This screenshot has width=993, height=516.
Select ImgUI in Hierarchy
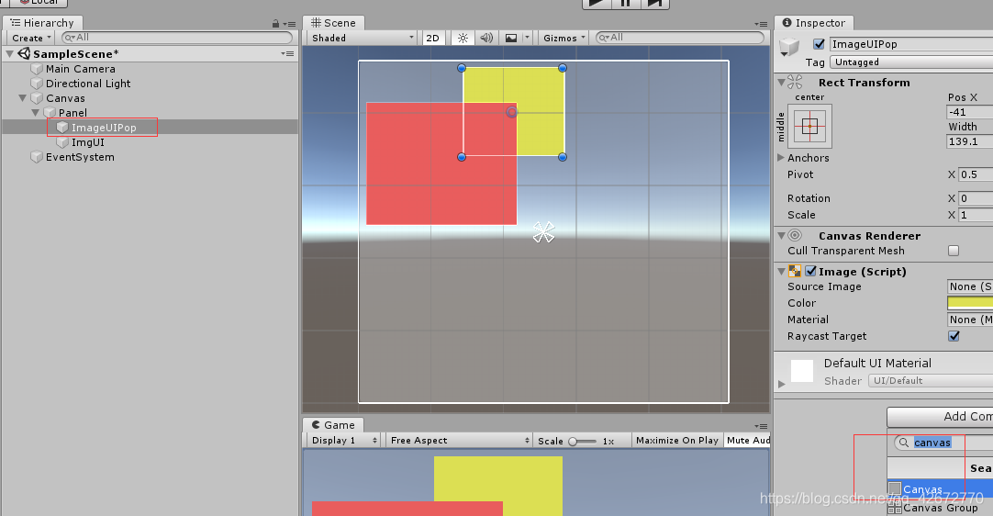tap(88, 142)
